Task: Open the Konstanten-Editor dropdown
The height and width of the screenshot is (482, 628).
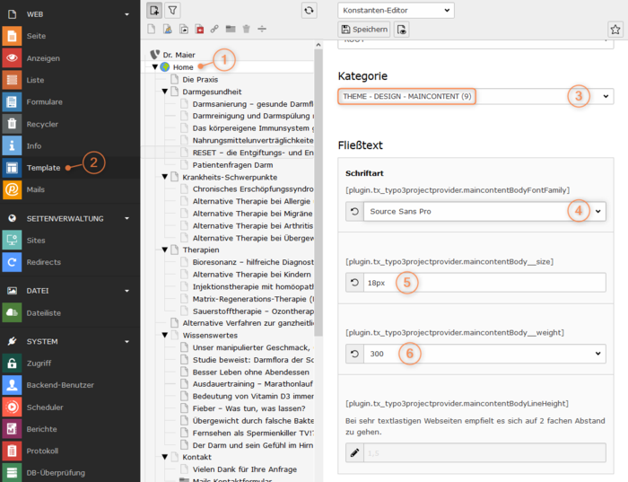Action: pyautogui.click(x=396, y=11)
